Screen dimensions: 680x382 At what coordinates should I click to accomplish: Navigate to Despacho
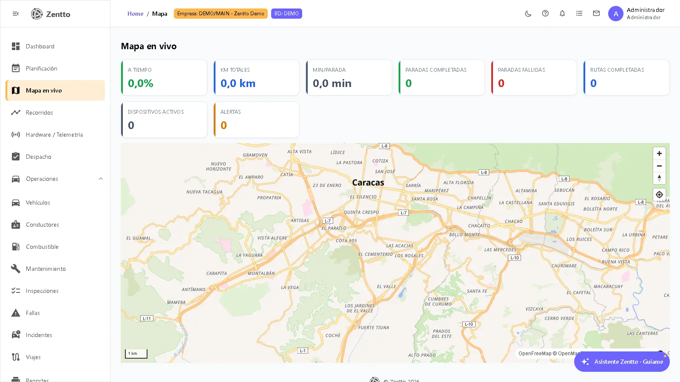coord(55,157)
